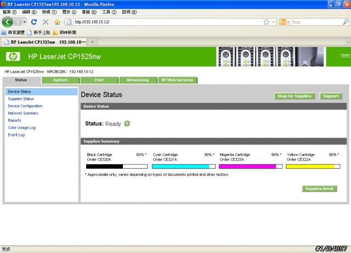Open the first bookmarks toolbar folder

13,33
